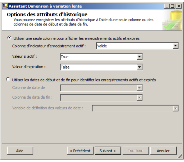Click the 'Colonne de date de fin' combo box

point(101,98)
